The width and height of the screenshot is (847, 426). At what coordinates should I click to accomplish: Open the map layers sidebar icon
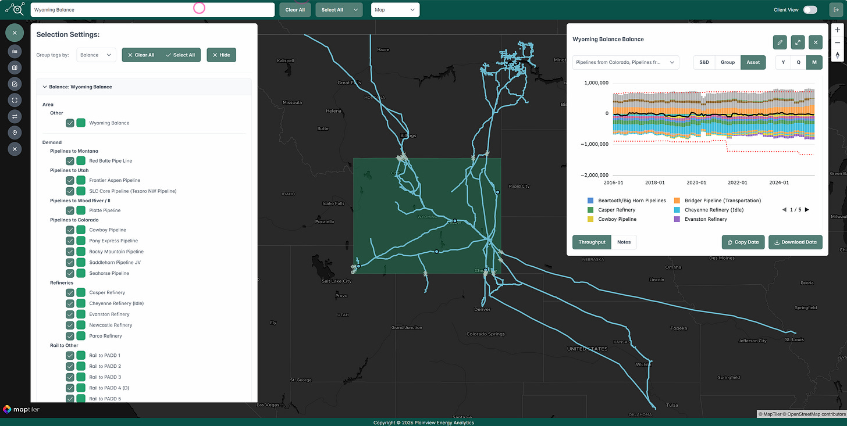15,67
